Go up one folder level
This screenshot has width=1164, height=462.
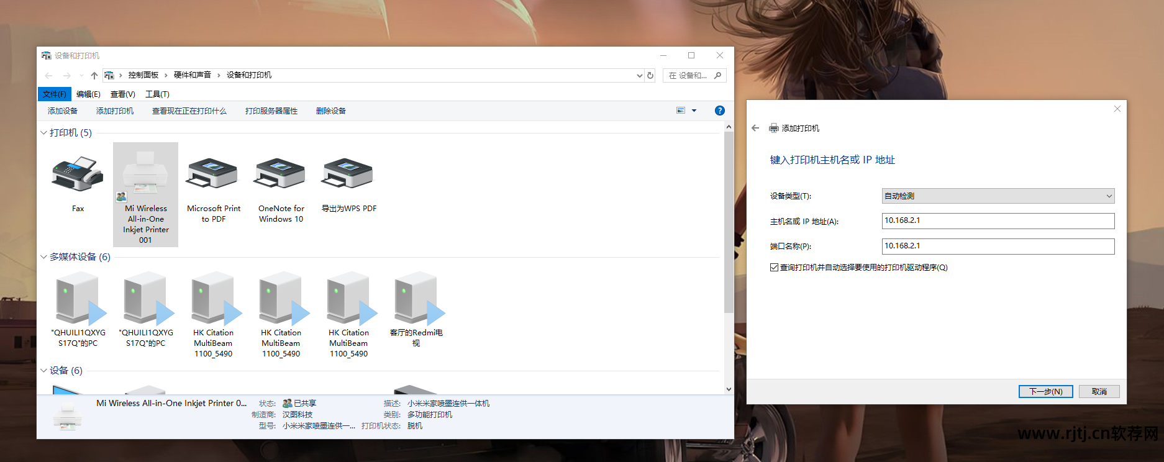(94, 76)
